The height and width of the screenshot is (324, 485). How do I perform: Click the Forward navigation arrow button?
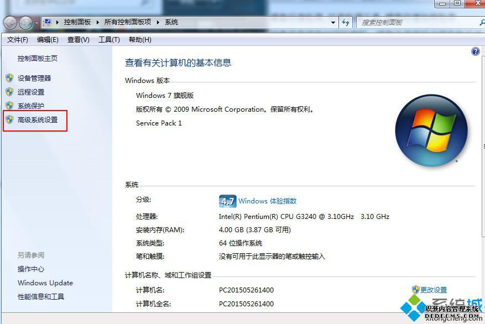[x=25, y=23]
